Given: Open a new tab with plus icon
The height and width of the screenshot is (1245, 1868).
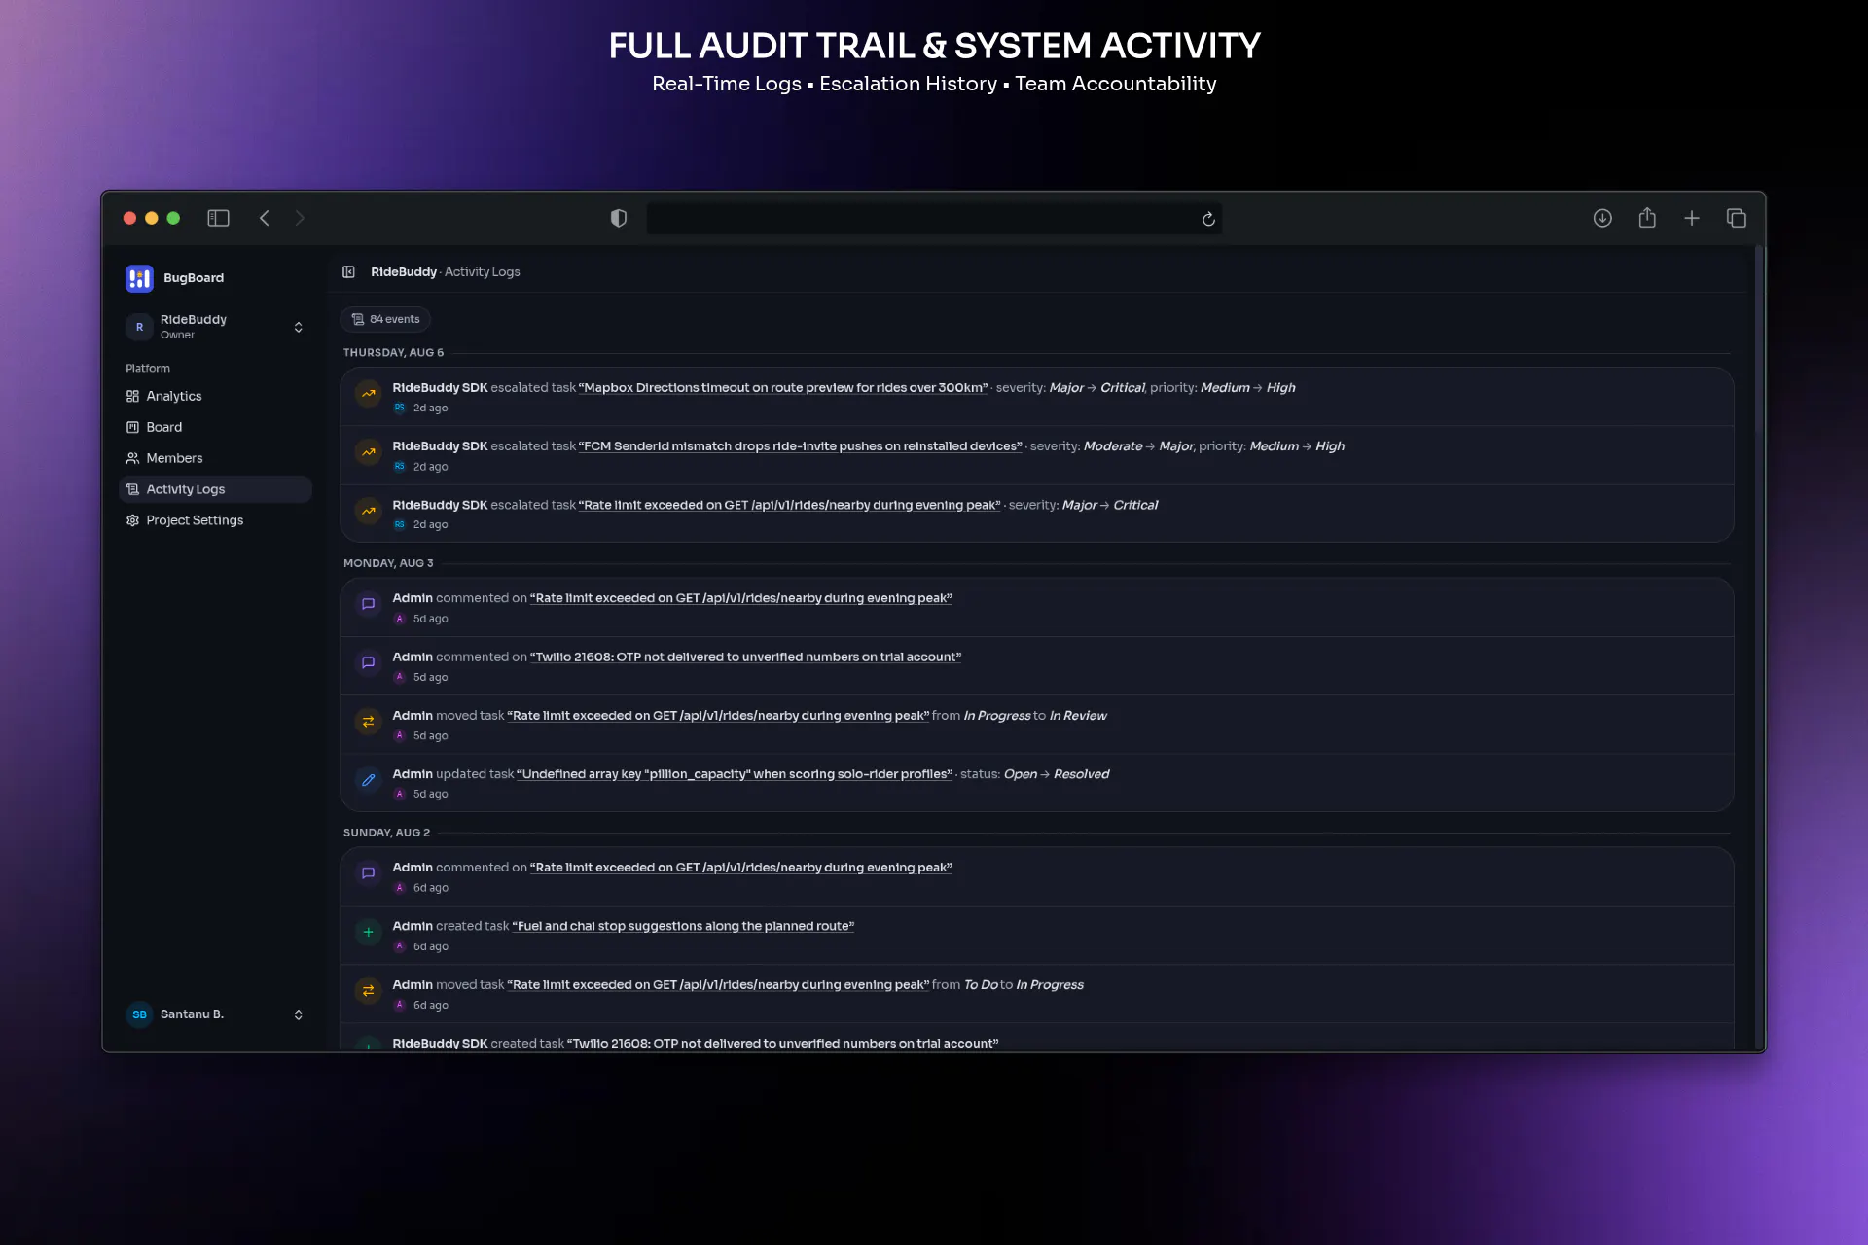Looking at the screenshot, I should click(1692, 218).
